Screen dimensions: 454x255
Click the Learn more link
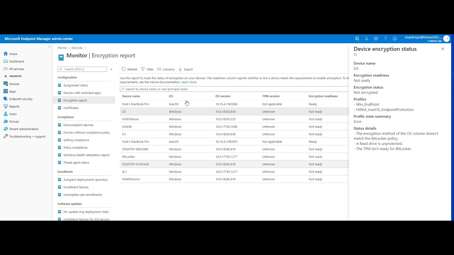point(189,82)
